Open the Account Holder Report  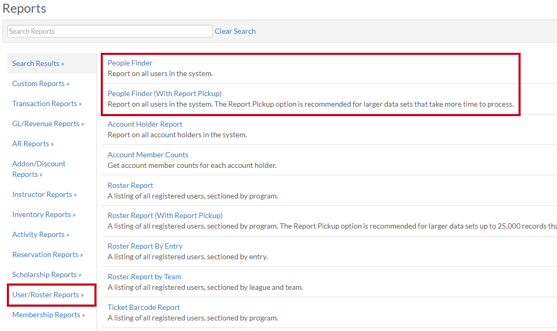[145, 124]
